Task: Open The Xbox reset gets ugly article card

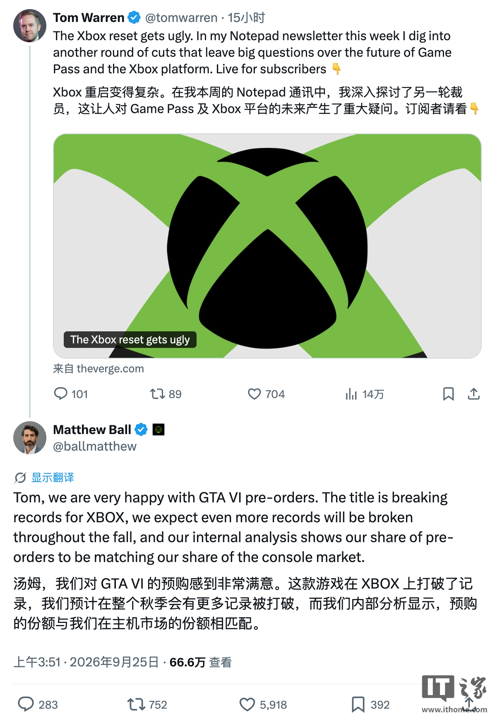Action: coord(267,246)
